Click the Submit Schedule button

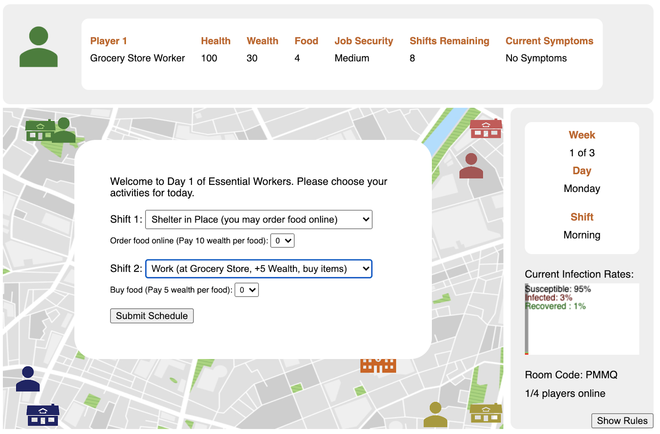click(152, 316)
